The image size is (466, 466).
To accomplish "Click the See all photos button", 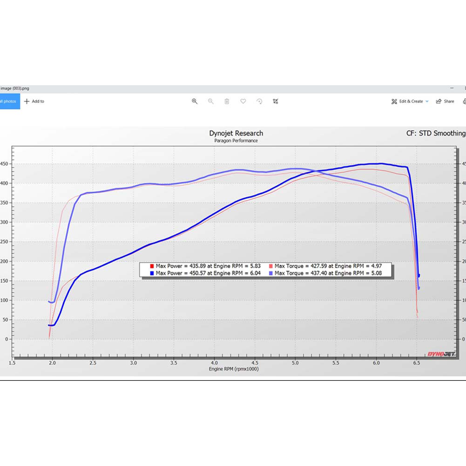I will (x=9, y=101).
